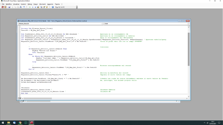Click the 'DoCmd.RunCommand acCmdSaveRecord' code line
This screenshot has width=223, height=125.
pyautogui.click(x=36, y=82)
